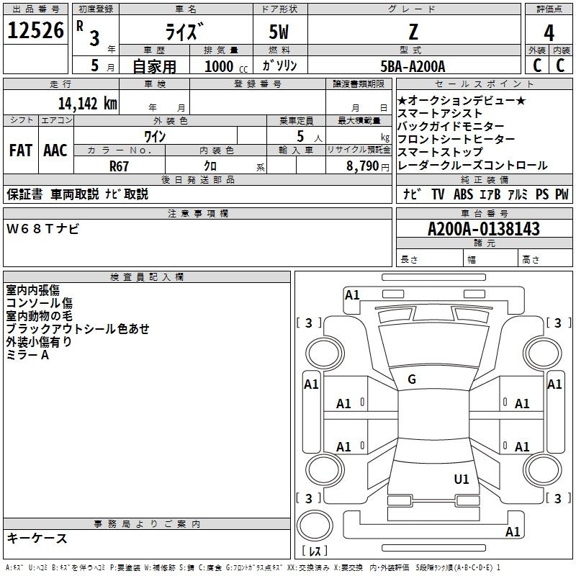Click the color number R67

point(119,166)
